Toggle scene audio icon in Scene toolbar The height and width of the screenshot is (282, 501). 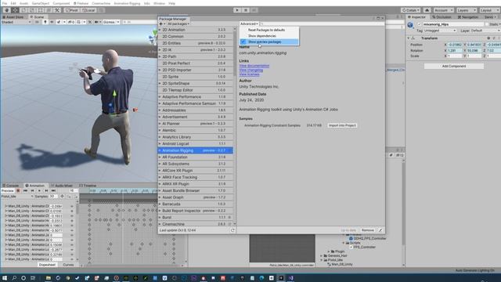pyautogui.click(x=52, y=22)
